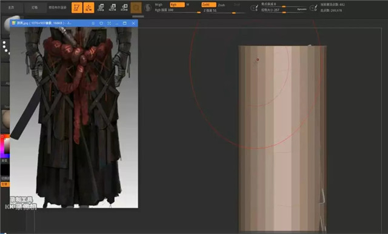Click the D brush icon
The width and height of the screenshot is (388, 234).
(x=313, y=8)
